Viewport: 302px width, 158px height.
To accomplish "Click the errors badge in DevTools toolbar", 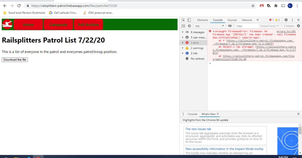I will point(271,20).
